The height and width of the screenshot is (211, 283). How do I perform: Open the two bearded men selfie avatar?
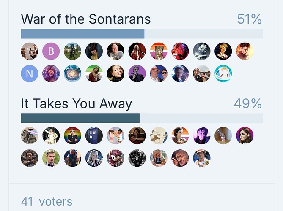(202, 73)
